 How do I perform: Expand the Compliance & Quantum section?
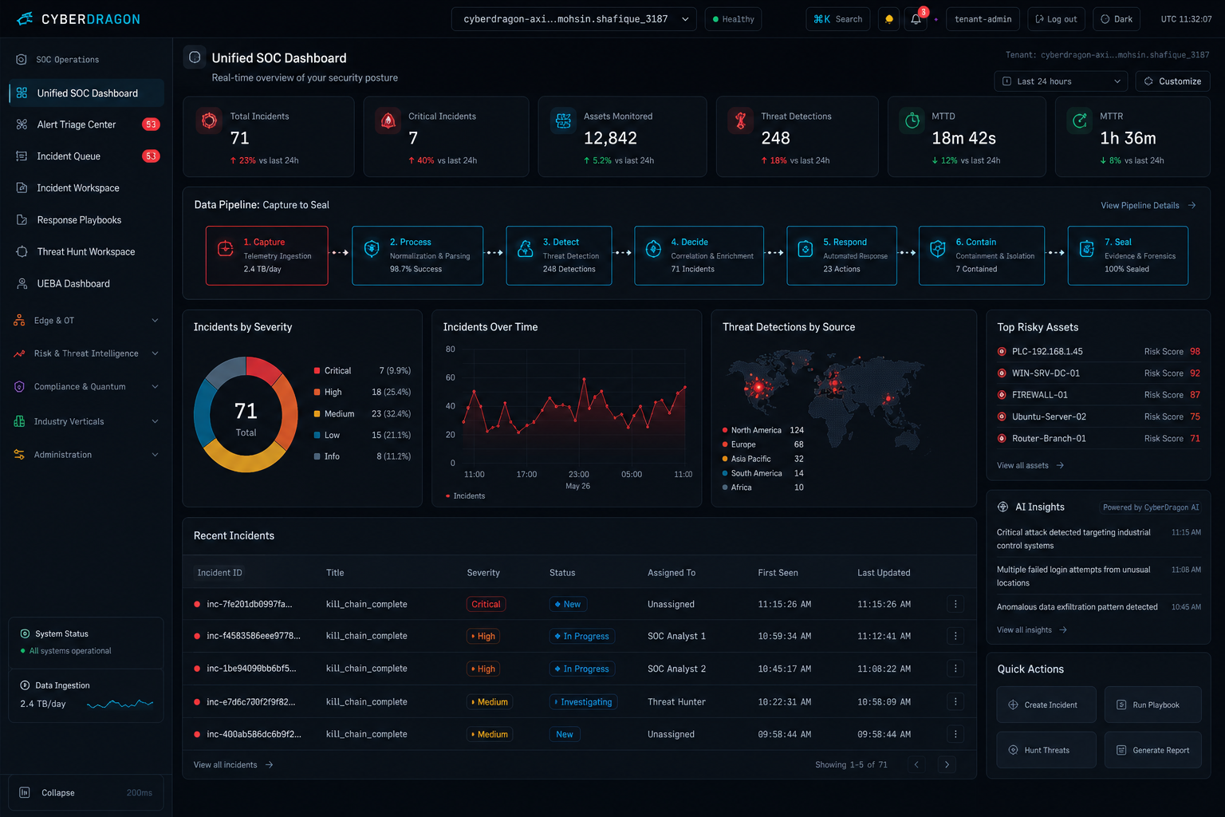click(x=86, y=387)
